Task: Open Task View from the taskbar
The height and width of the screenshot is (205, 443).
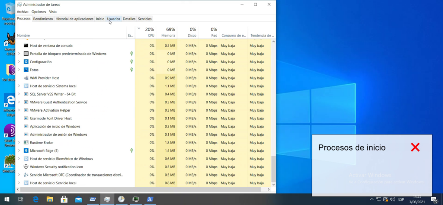Action: coord(21,199)
